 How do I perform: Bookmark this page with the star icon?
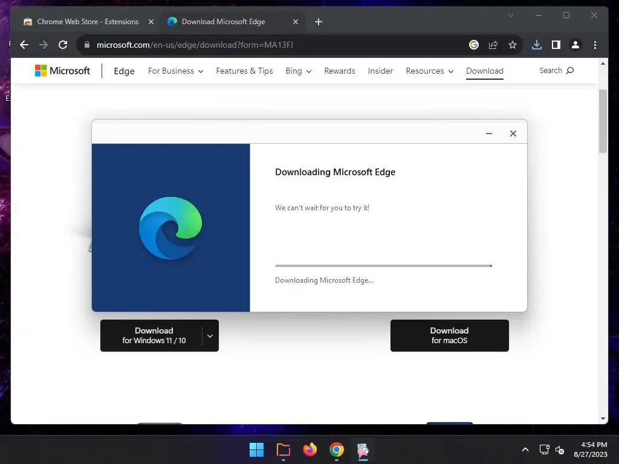pyautogui.click(x=513, y=45)
